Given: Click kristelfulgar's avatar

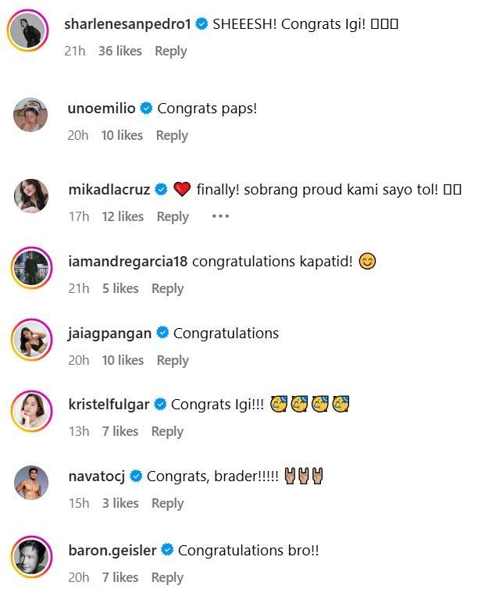Looking at the screenshot, I should pyautogui.click(x=31, y=411).
